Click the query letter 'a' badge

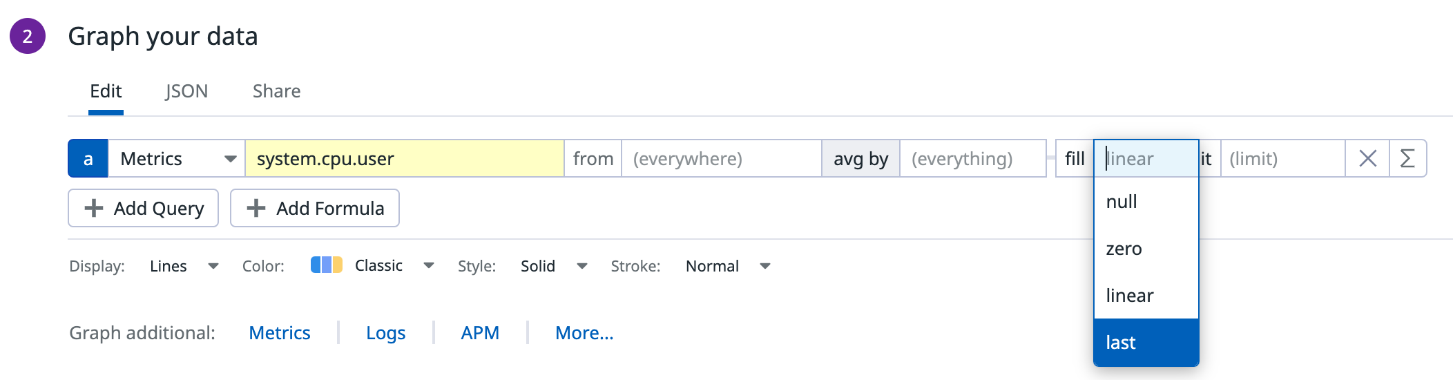pos(88,159)
